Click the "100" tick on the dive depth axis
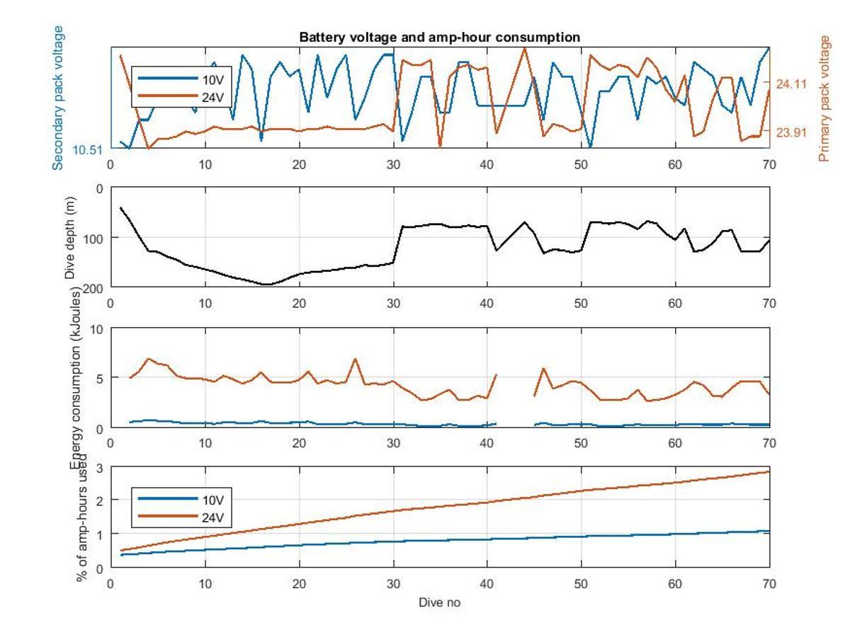The width and height of the screenshot is (850, 637). point(95,238)
